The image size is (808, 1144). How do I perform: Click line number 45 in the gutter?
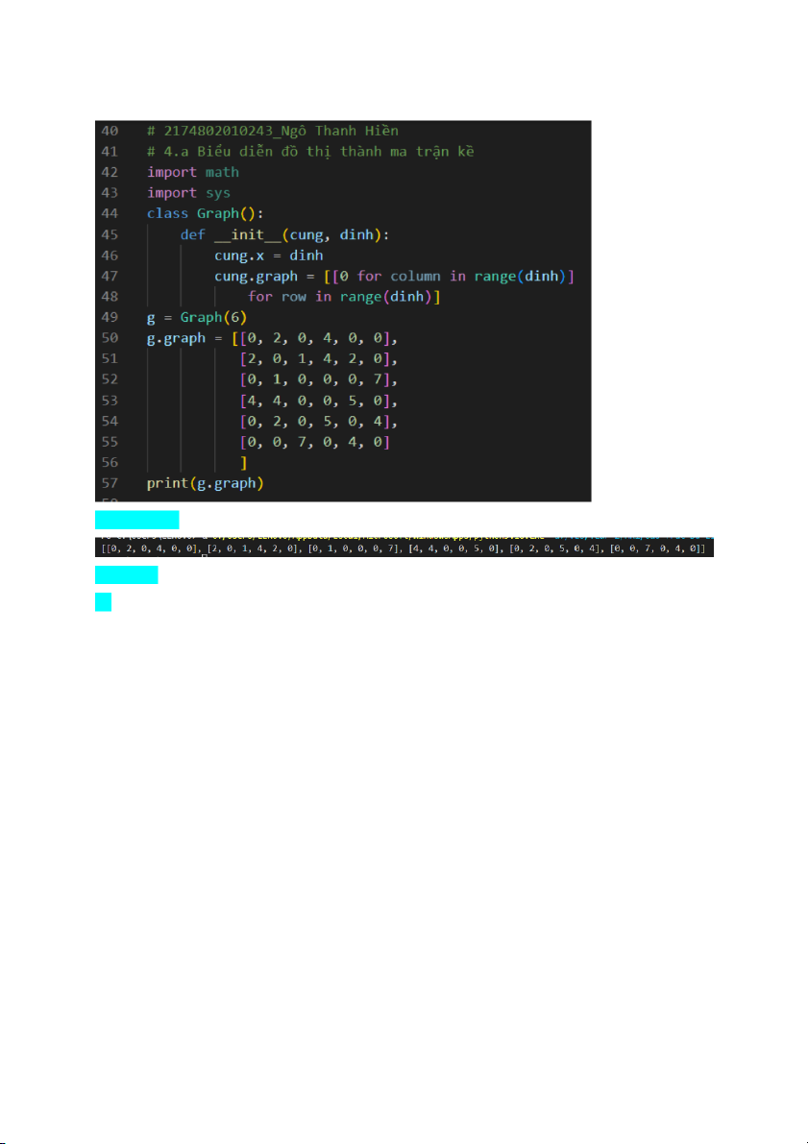(x=110, y=235)
